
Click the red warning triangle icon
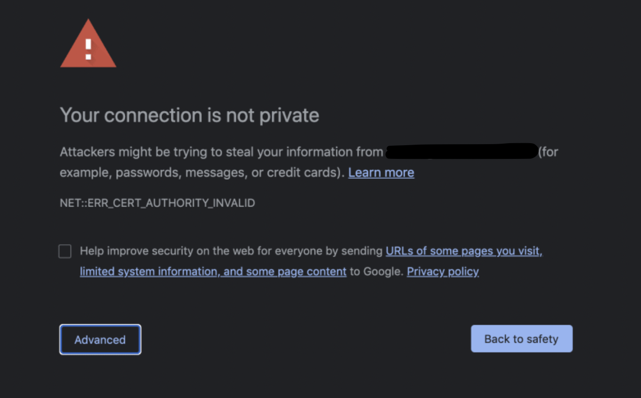pos(88,44)
